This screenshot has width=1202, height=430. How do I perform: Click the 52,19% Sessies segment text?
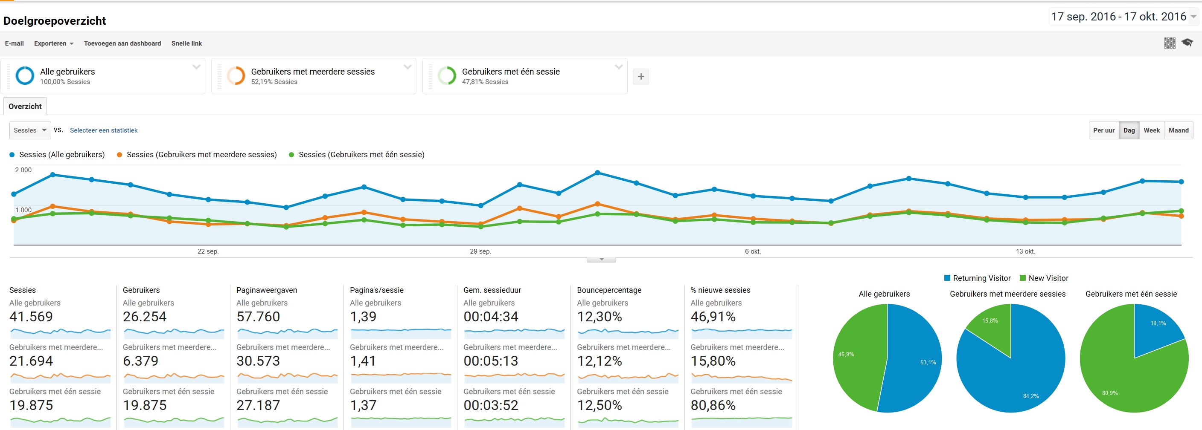274,82
